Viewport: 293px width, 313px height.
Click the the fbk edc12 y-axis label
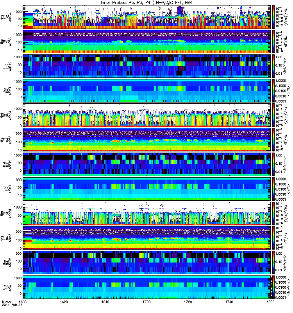[x=8, y=263]
